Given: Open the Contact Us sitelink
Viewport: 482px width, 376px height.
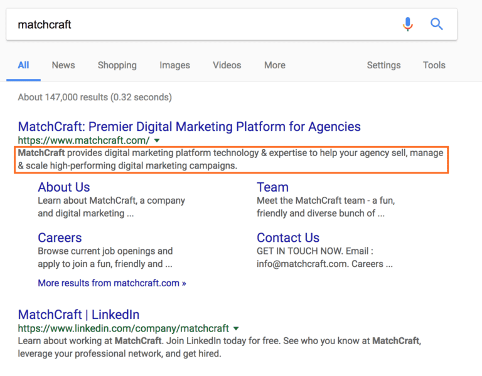Looking at the screenshot, I should (288, 238).
